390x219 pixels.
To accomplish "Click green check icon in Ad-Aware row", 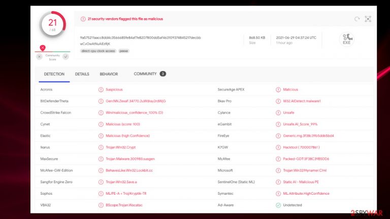I will pos(278,205).
